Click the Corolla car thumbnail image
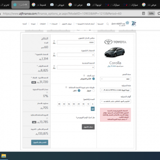This screenshot has width=160, height=160. point(115,52)
